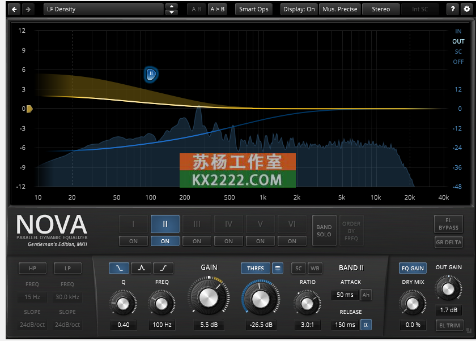This screenshot has height=341, width=476.
Task: Click the threshold knob
Action: pos(261,299)
